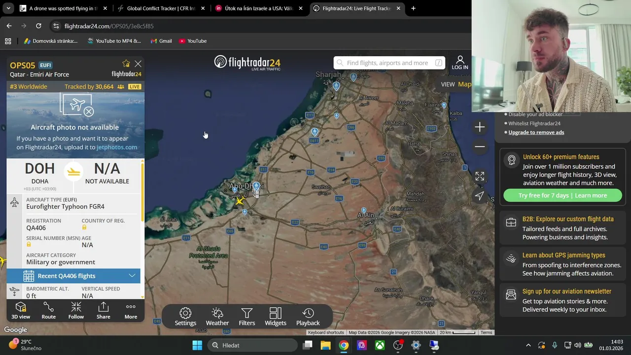This screenshot has width=631, height=355.
Task: Open the Chrome tab search dropdown
Action: pos(8,8)
